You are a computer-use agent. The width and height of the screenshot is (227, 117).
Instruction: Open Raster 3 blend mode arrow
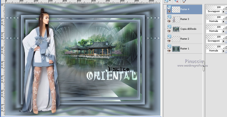click(x=223, y=21)
